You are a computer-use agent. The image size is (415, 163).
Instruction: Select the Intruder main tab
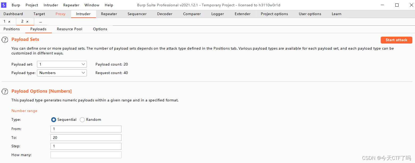pos(83,14)
